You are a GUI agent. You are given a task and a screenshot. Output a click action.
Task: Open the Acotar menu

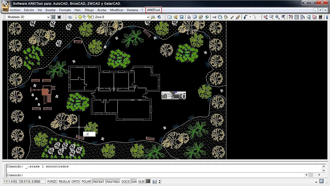pyautogui.click(x=102, y=10)
